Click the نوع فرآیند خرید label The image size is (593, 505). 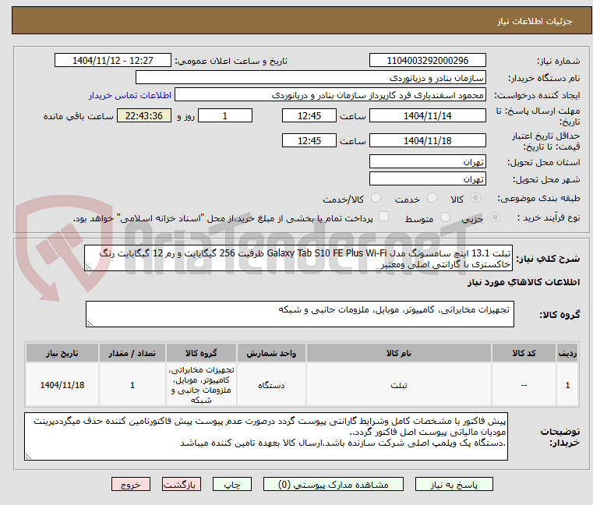point(549,217)
